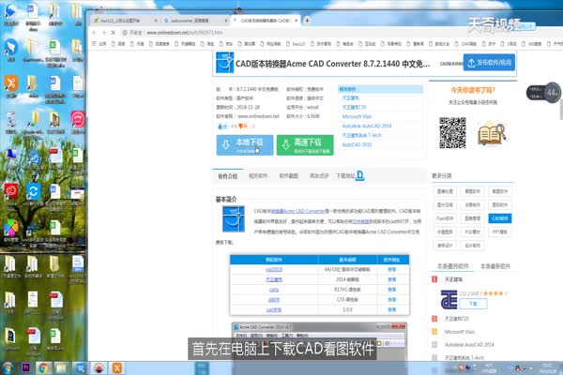Click the orange scissors app icon in taskbar
563x375 pixels.
(x=117, y=367)
